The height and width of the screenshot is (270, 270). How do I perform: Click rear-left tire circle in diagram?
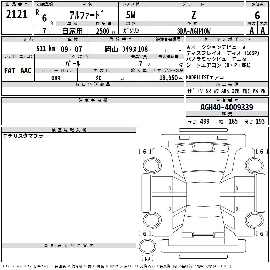click(152, 220)
